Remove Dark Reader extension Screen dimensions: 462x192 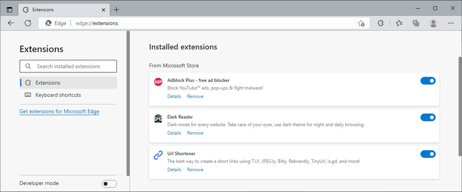point(195,133)
